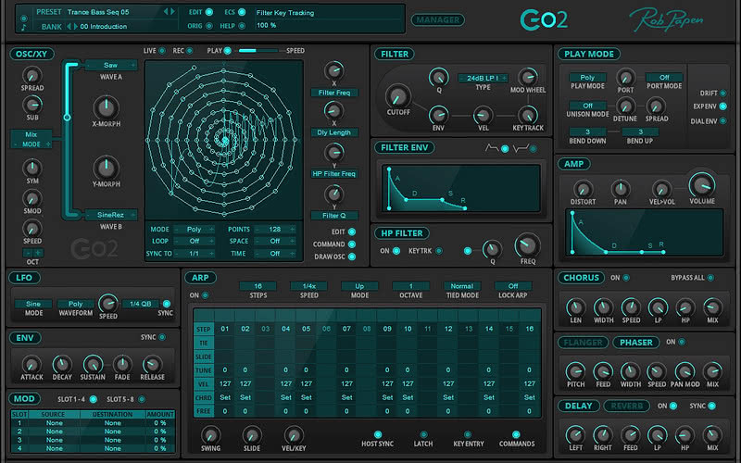
Task: Click the LFO SPEED knob
Action: tap(108, 304)
